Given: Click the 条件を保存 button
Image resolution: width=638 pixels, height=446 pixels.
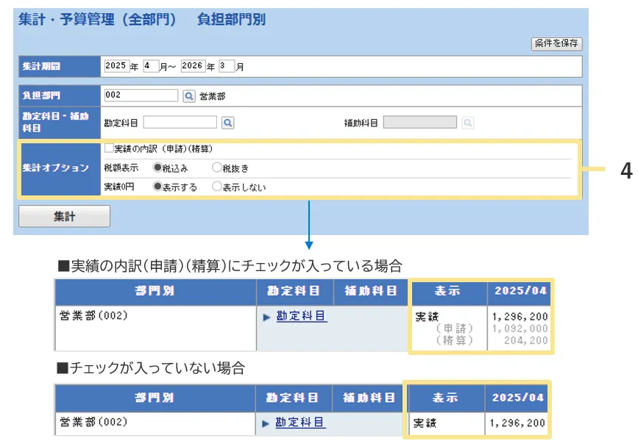Looking at the screenshot, I should coord(556,43).
